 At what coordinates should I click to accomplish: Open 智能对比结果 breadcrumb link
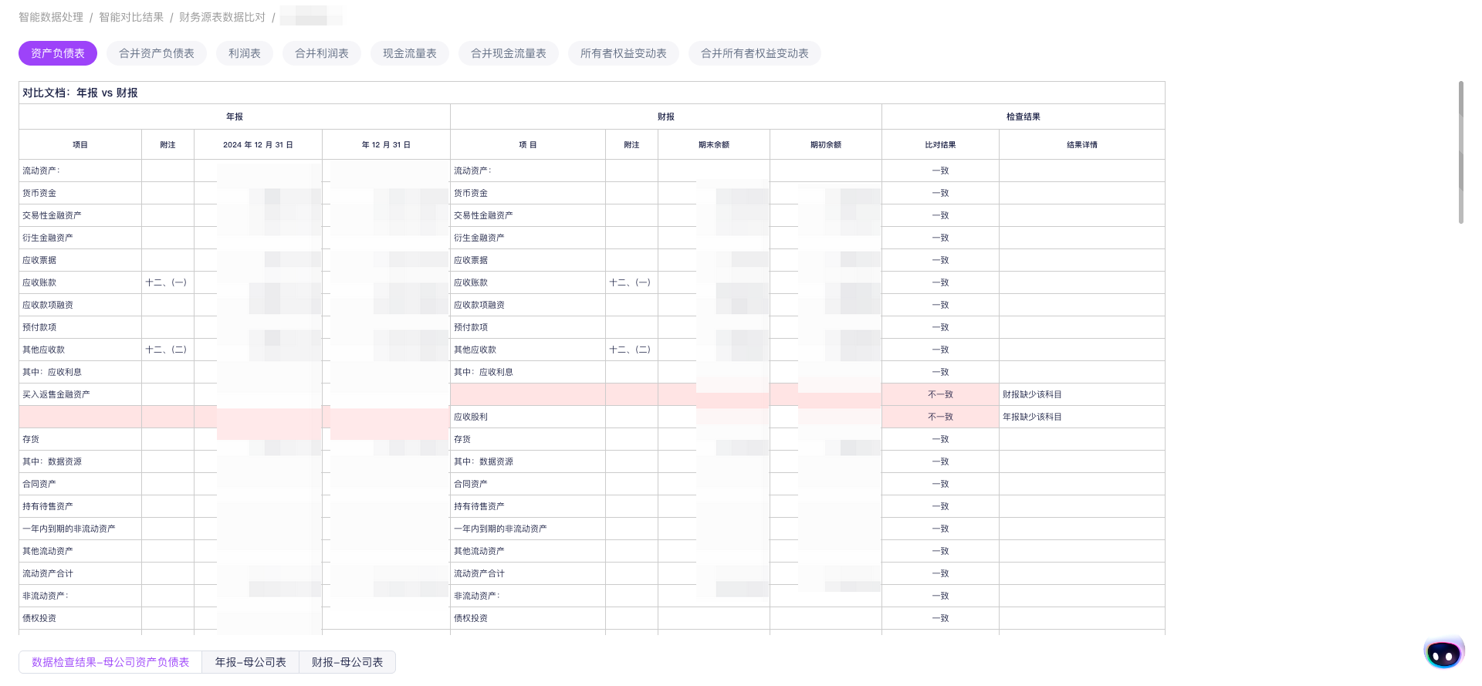(x=131, y=17)
